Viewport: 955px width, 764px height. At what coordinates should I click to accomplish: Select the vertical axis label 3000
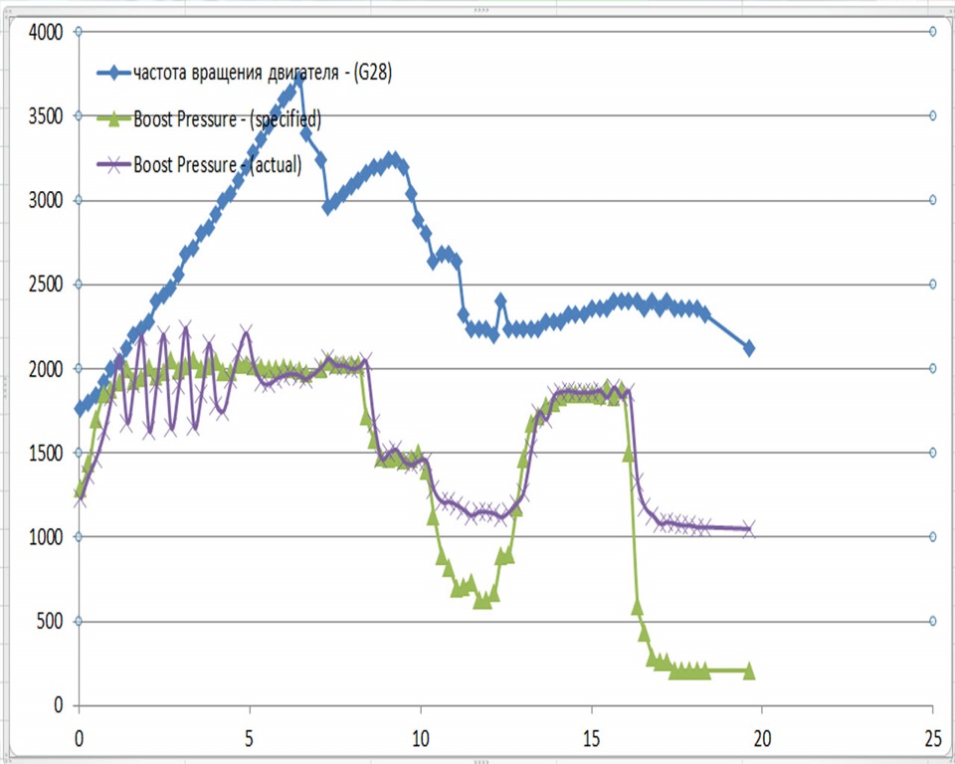(46, 200)
